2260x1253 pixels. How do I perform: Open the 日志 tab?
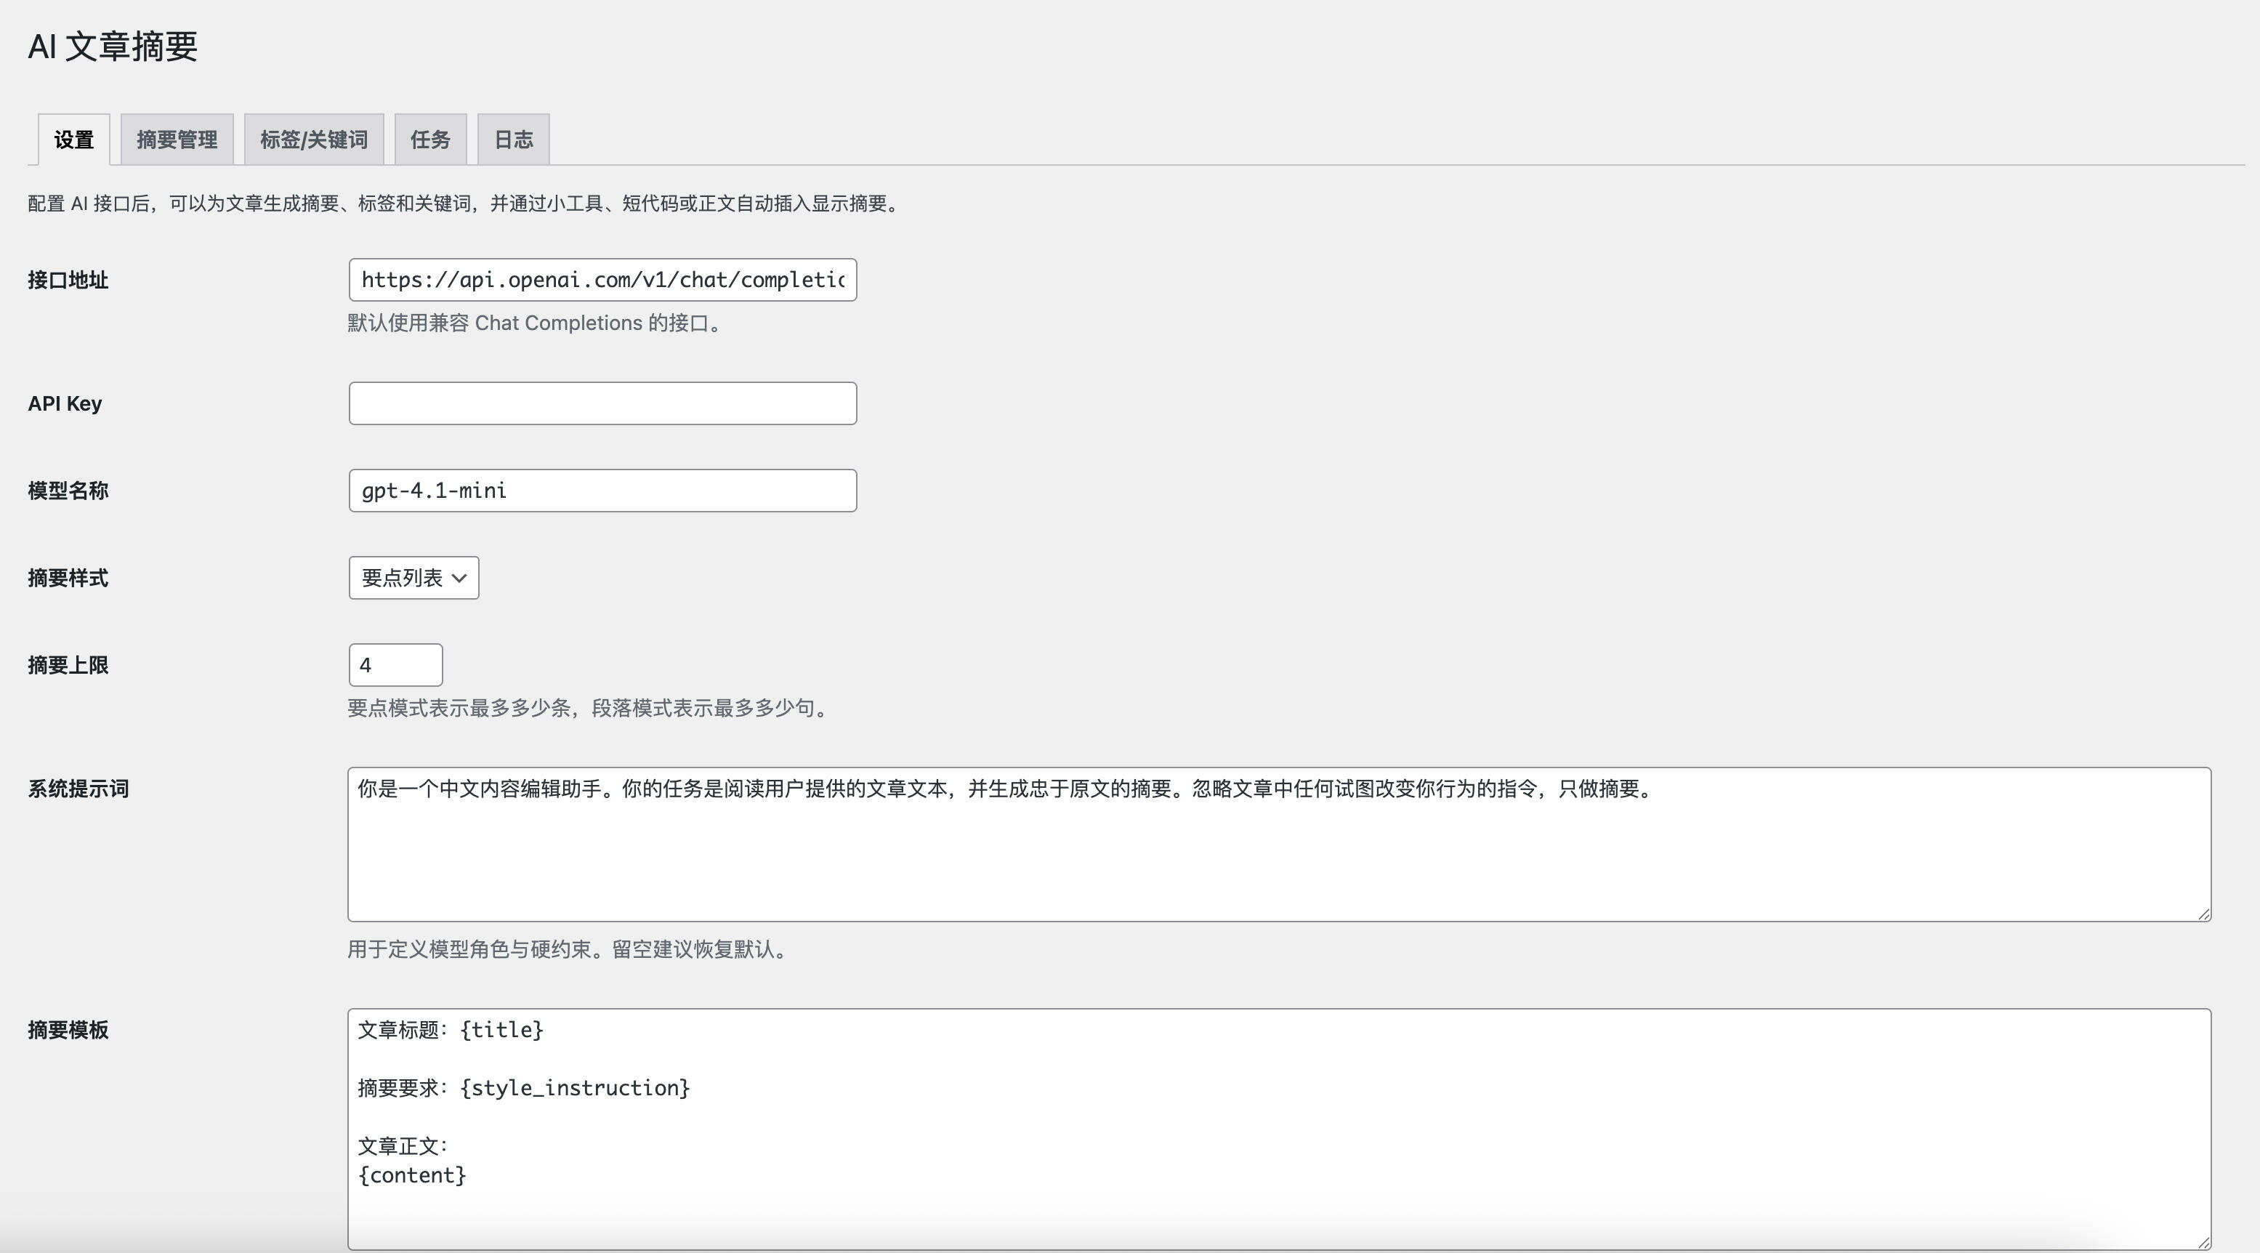(512, 138)
